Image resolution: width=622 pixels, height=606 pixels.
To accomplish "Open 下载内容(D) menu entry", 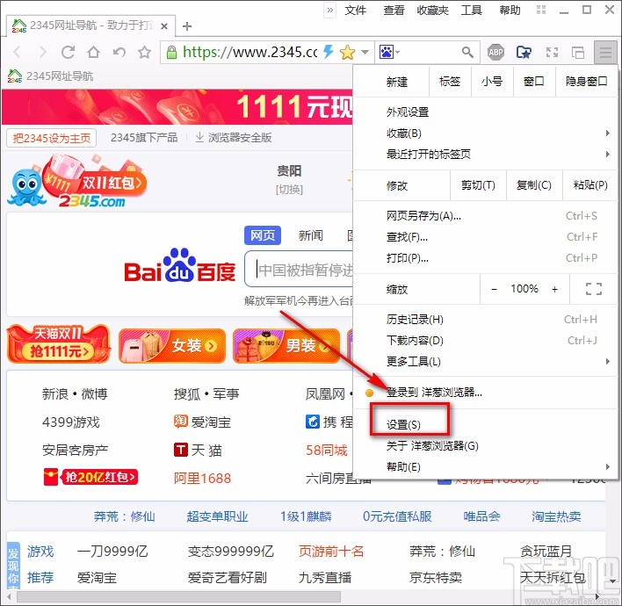I will click(x=485, y=341).
